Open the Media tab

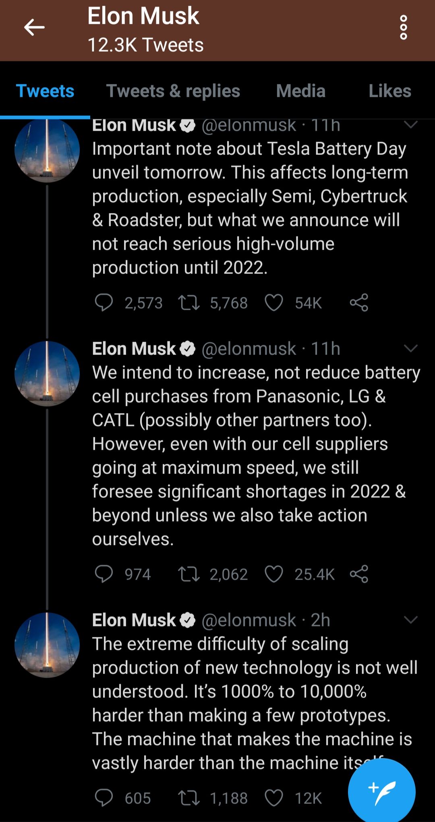coord(300,91)
